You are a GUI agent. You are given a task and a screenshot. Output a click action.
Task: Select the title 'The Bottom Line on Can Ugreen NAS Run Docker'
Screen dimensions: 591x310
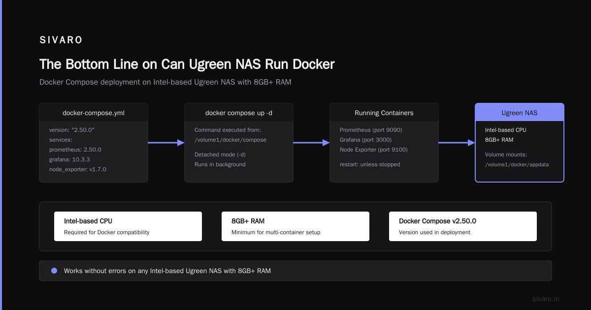(187, 64)
